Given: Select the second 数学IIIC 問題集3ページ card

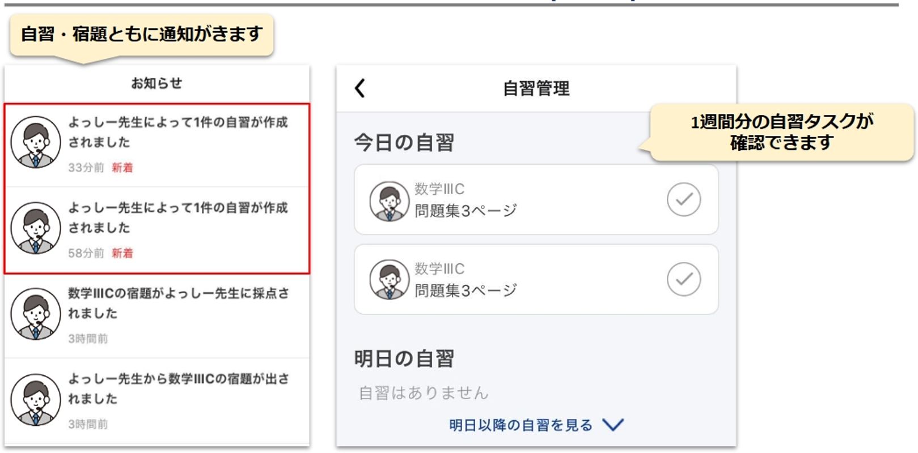Looking at the screenshot, I should (536, 279).
